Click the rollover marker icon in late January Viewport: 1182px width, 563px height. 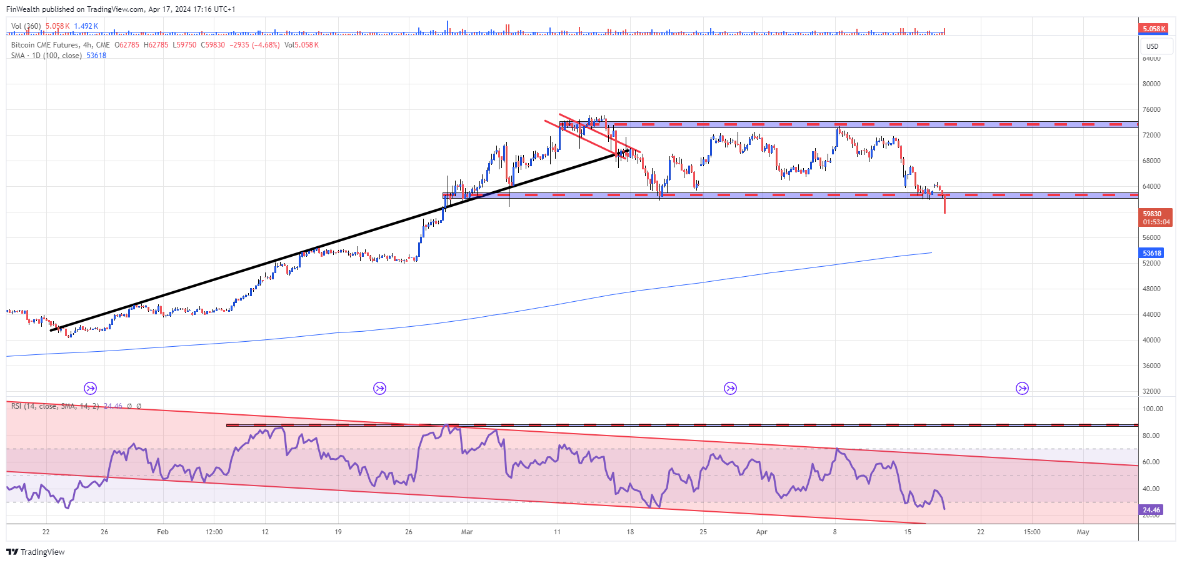(x=90, y=389)
